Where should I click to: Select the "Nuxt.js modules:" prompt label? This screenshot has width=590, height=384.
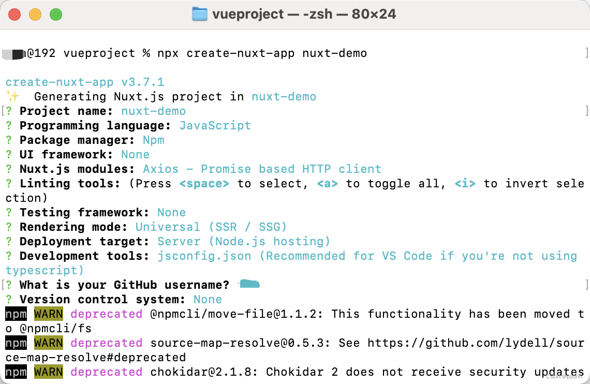pos(77,169)
